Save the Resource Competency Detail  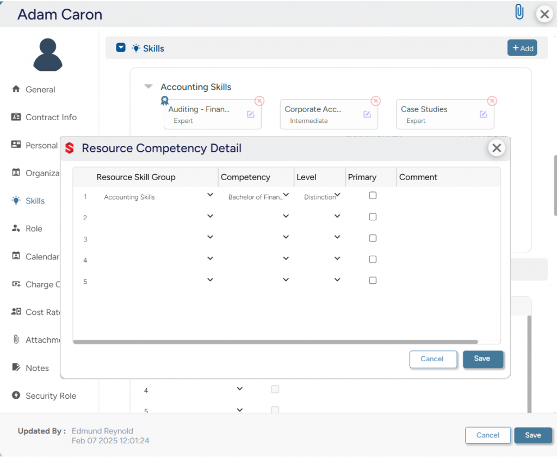tap(482, 359)
